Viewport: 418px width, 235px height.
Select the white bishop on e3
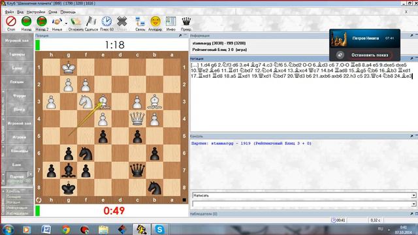103,102
